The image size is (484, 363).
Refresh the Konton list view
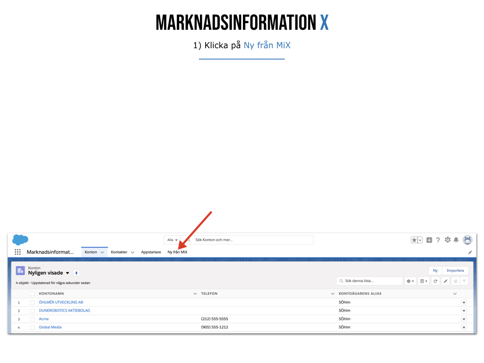[x=435, y=281]
